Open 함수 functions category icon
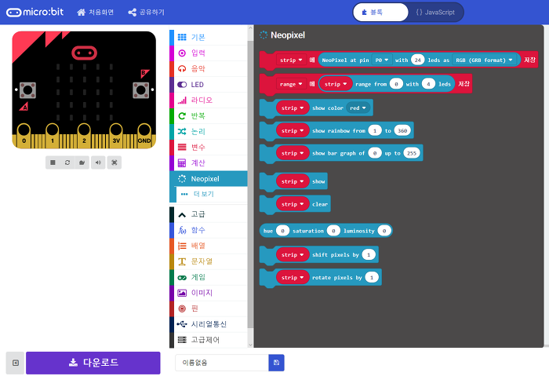Viewport: 549px width, 376px height. click(182, 230)
